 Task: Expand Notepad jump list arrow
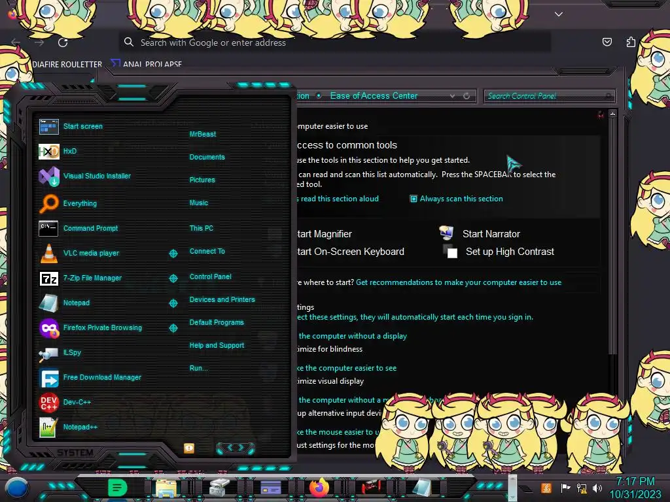[x=173, y=303]
